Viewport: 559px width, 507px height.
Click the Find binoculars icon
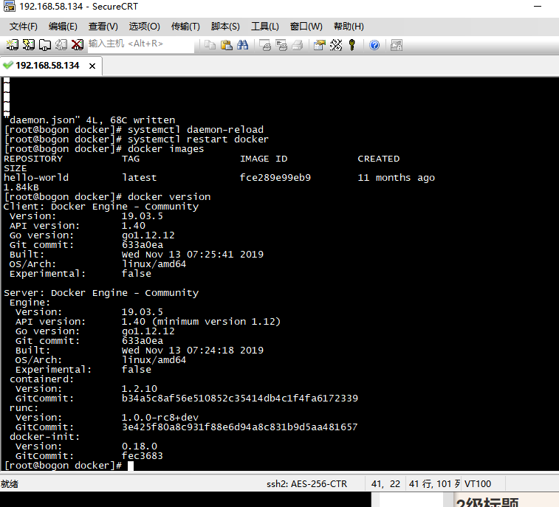point(242,45)
